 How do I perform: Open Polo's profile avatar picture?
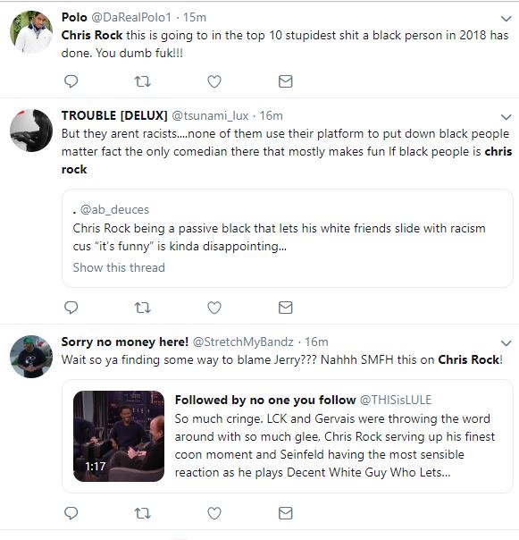coord(31,32)
